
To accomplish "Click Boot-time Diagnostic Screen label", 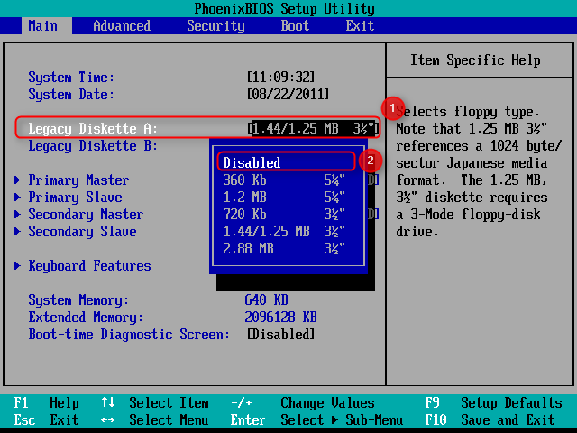I will pos(129,335).
